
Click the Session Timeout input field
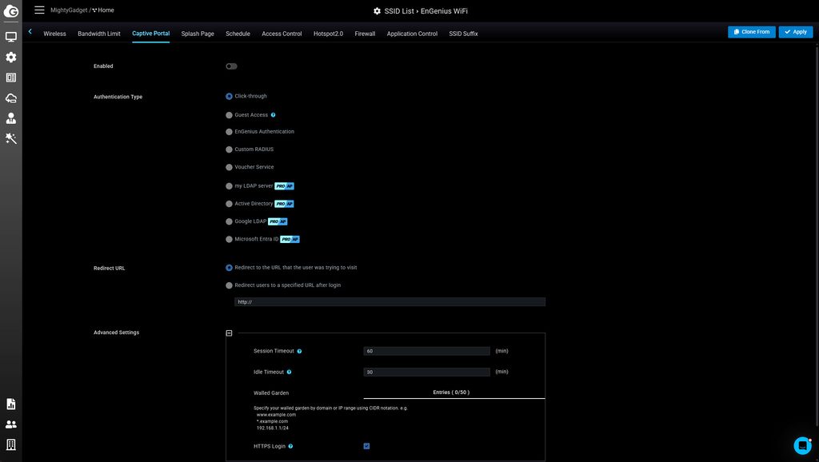point(427,351)
